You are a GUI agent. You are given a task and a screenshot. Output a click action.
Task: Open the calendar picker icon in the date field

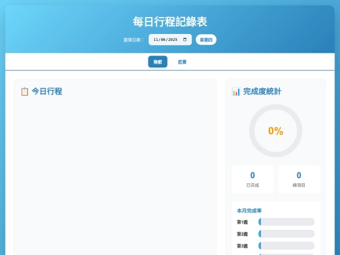pyautogui.click(x=184, y=40)
